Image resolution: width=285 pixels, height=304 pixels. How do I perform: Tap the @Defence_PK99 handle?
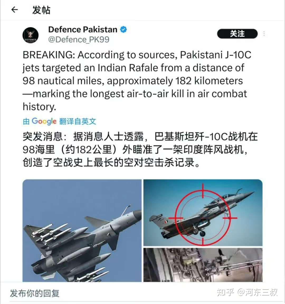pos(79,39)
